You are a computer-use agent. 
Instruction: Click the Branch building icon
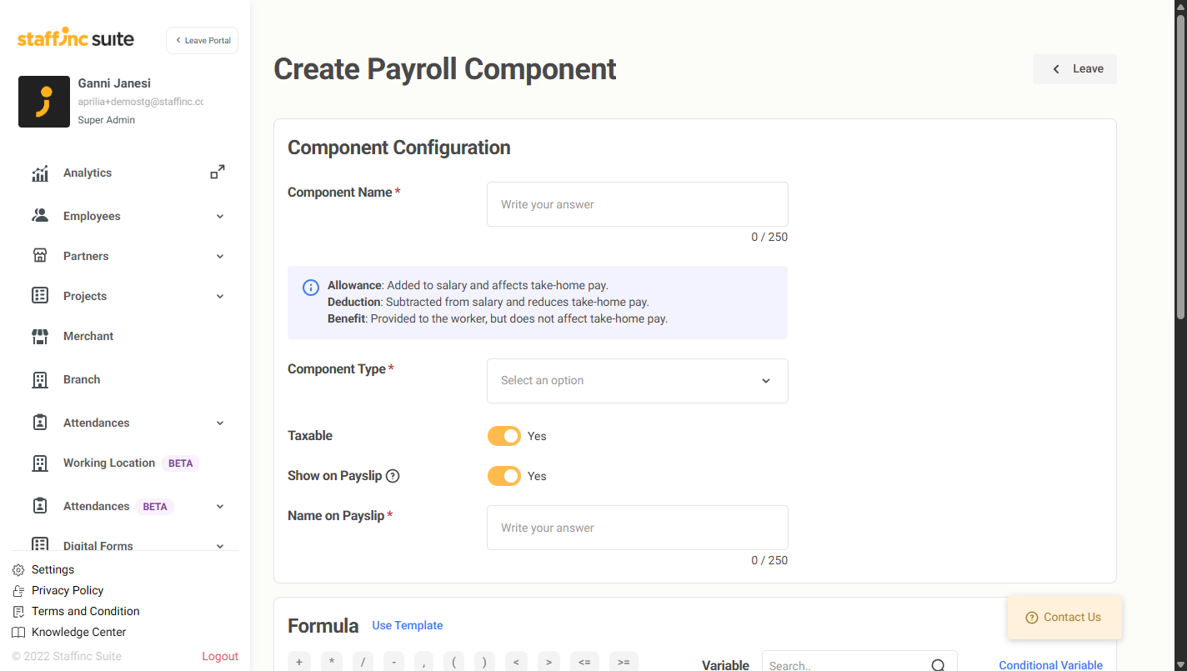(40, 380)
